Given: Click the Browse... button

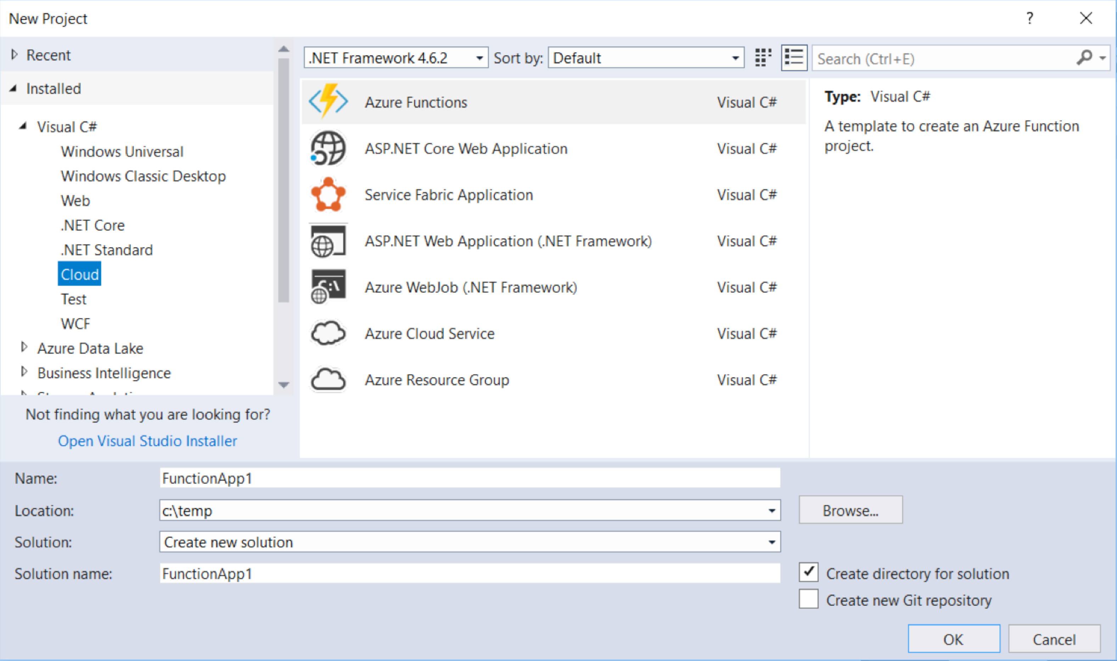Looking at the screenshot, I should [x=850, y=510].
